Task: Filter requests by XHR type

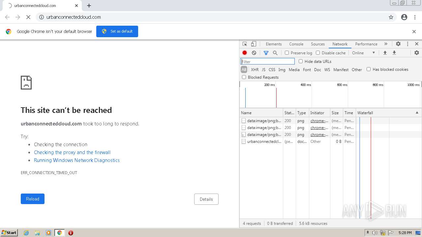Action: tap(255, 69)
